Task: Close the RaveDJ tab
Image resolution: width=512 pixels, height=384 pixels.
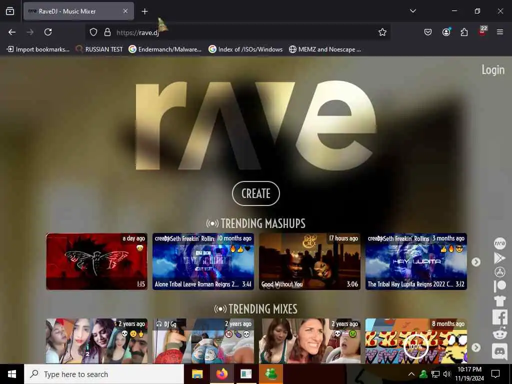Action: pyautogui.click(x=125, y=11)
